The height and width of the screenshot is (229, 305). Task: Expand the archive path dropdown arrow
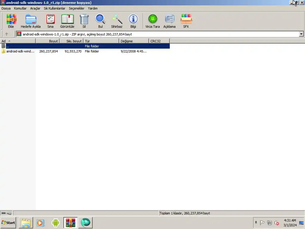coord(301,34)
